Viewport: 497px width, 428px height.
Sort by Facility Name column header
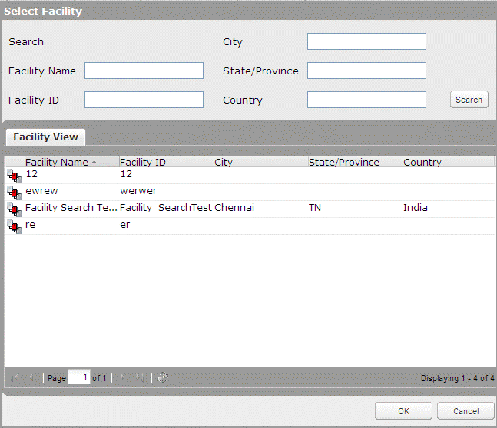57,163
